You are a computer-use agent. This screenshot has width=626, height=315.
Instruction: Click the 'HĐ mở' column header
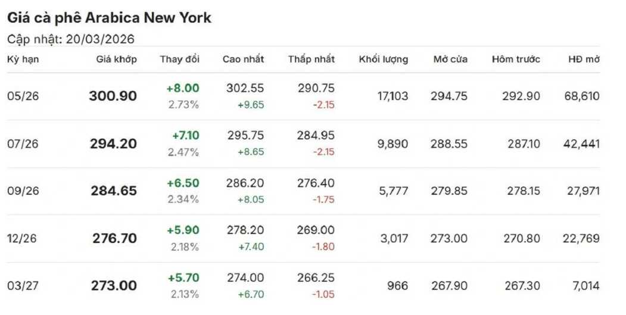(584, 59)
